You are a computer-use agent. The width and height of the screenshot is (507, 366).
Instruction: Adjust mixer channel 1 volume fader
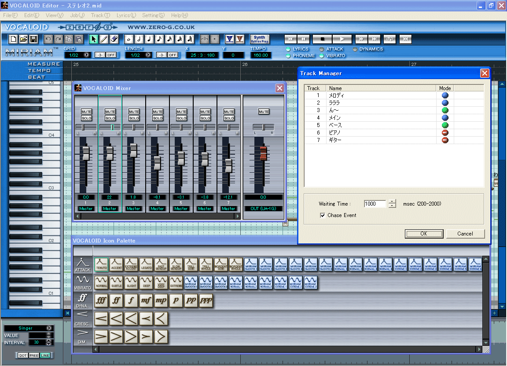point(86,153)
